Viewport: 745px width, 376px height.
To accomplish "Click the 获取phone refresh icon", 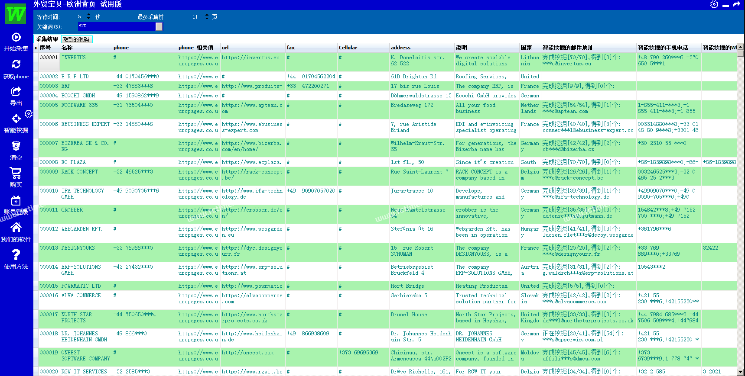I will pos(16,64).
